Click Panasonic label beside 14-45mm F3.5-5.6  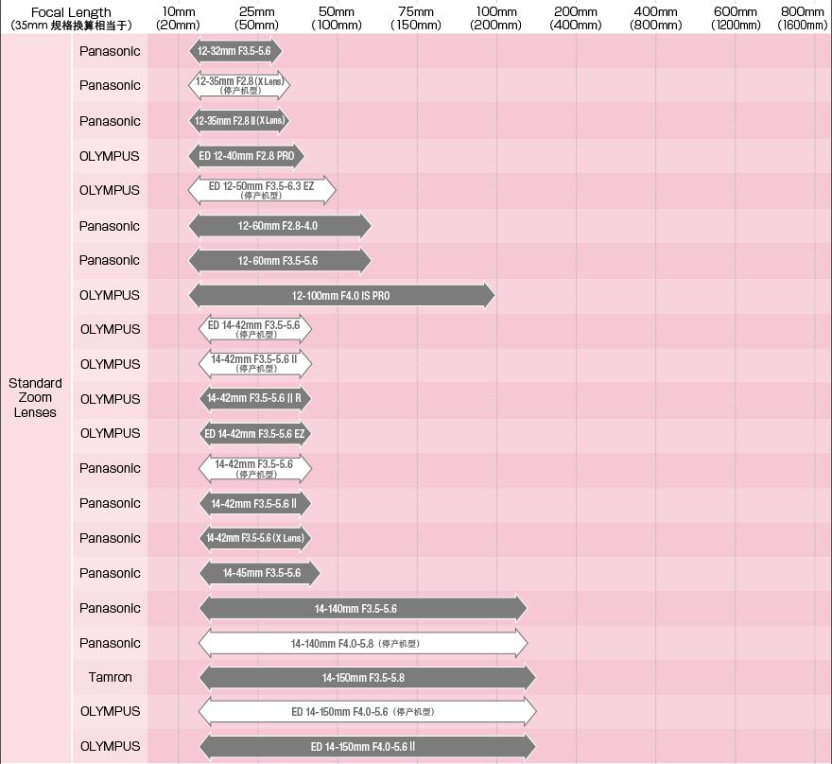pos(110,574)
